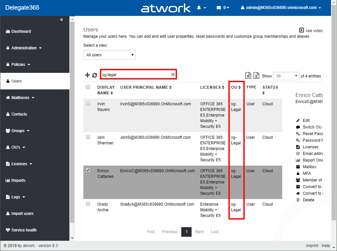Click the Switch OU speech icon
Image resolution: width=337 pixels, height=251 pixels.
pyautogui.click(x=298, y=127)
